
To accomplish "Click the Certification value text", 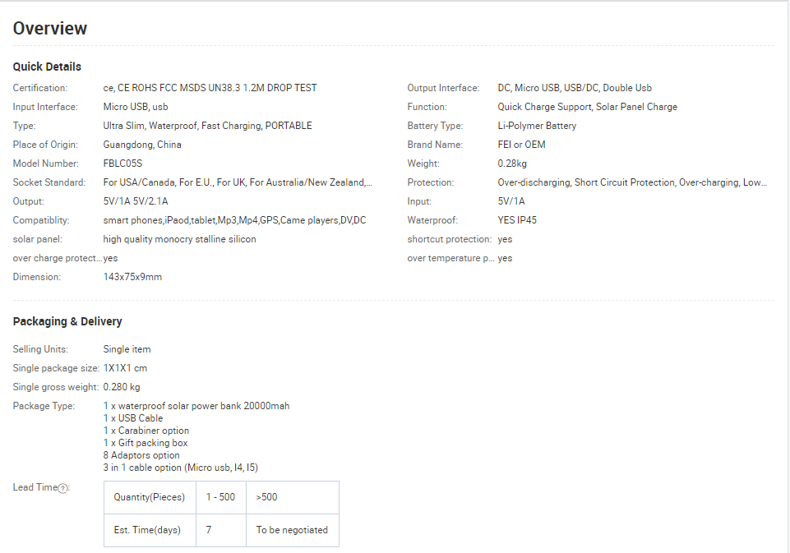I will coord(210,88).
